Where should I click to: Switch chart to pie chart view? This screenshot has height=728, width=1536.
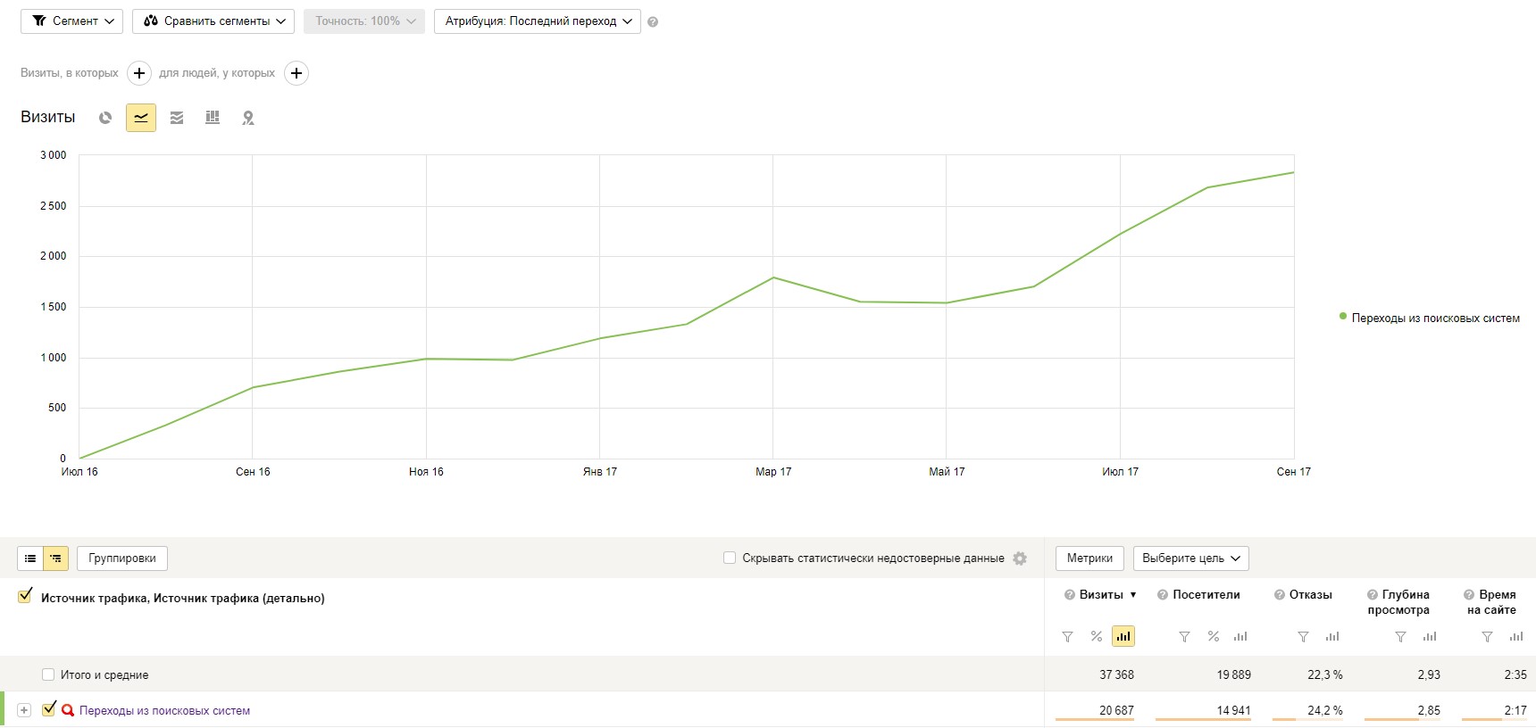pos(105,118)
